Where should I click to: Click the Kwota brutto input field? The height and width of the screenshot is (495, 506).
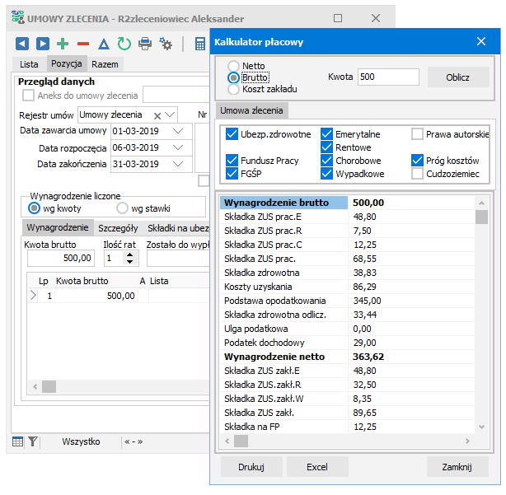click(61, 258)
